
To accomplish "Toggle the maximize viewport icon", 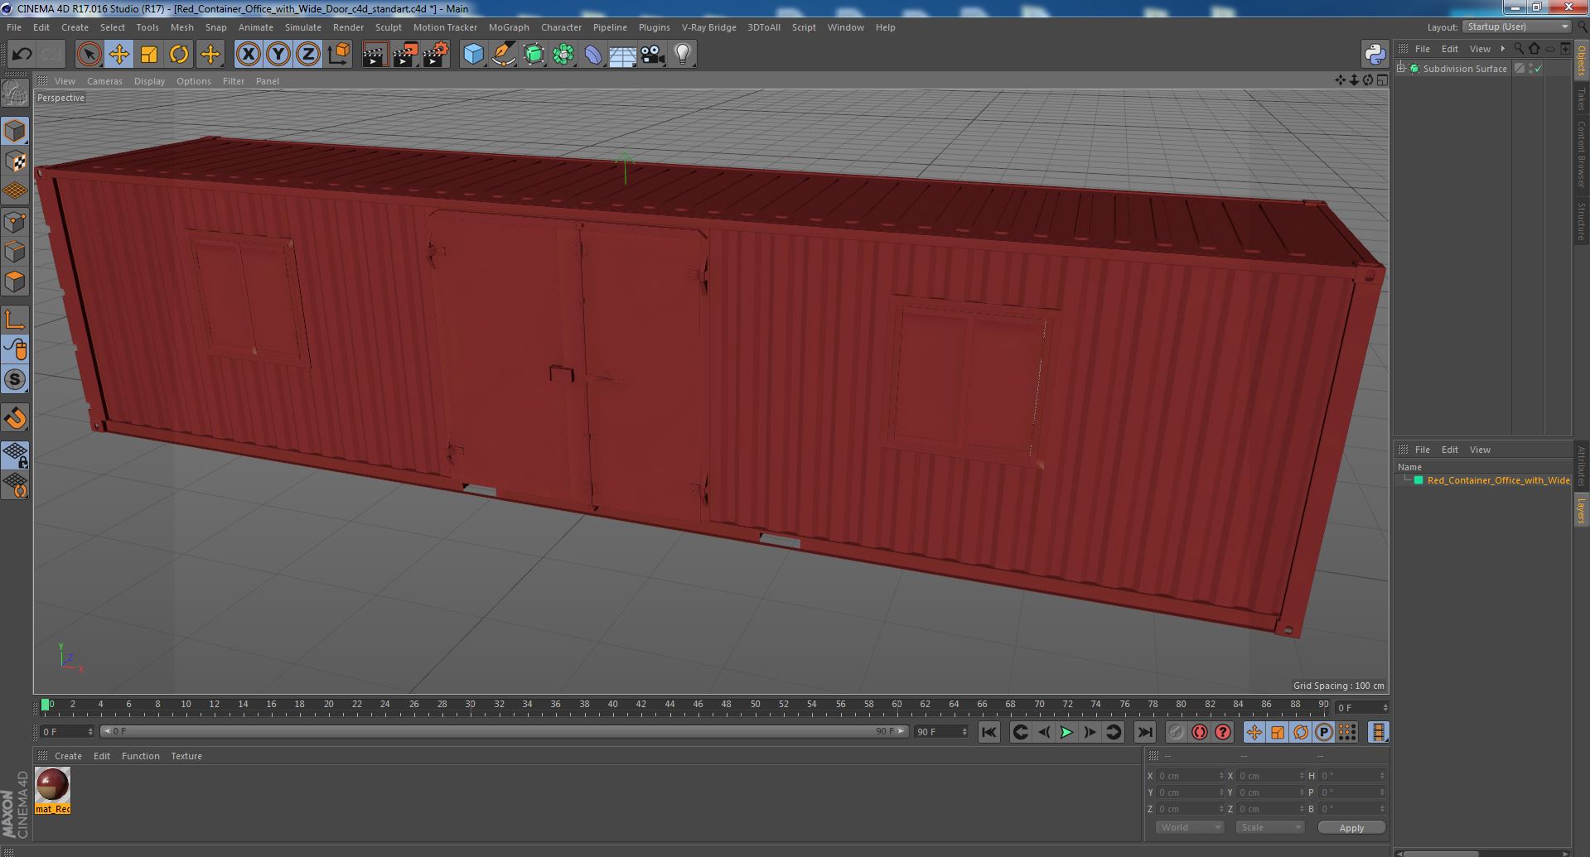I will click(x=1381, y=80).
